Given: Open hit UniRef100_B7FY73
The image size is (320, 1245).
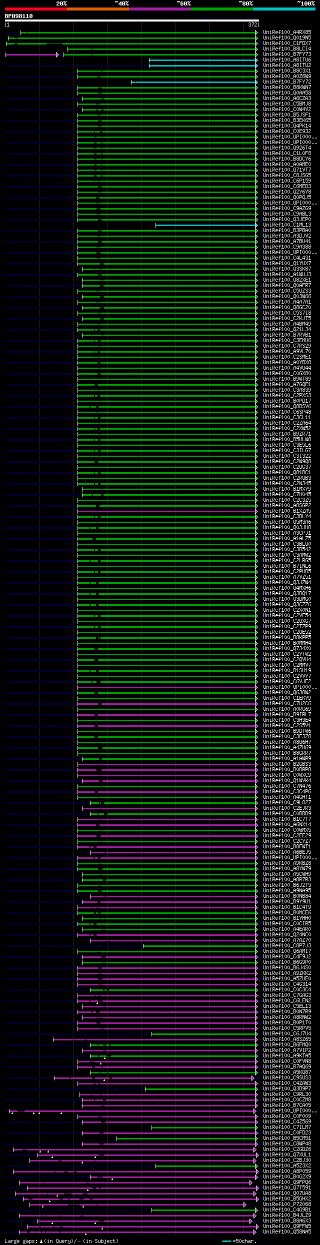Looking at the screenshot, I should tap(287, 55).
